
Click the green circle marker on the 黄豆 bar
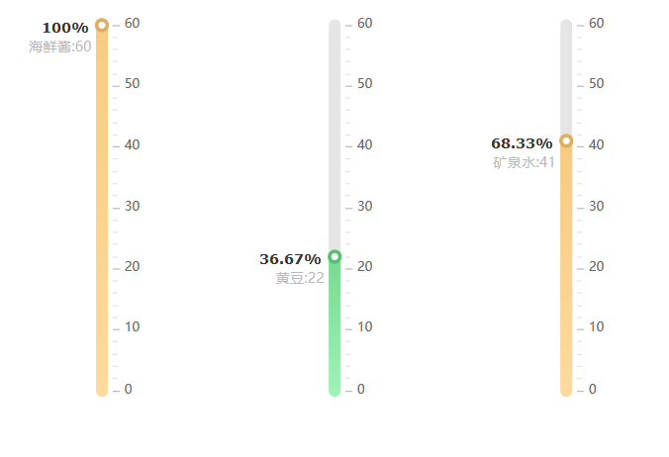[x=334, y=257]
